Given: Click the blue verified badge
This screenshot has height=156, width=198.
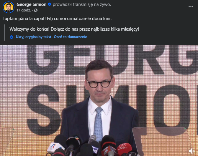Looking at the screenshot, I should coord(50,4).
